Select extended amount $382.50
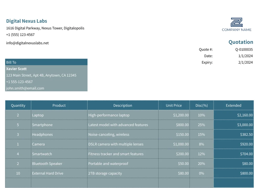 [x=233, y=134]
